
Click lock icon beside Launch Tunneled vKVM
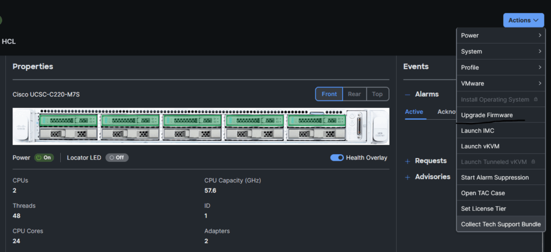pos(533,162)
